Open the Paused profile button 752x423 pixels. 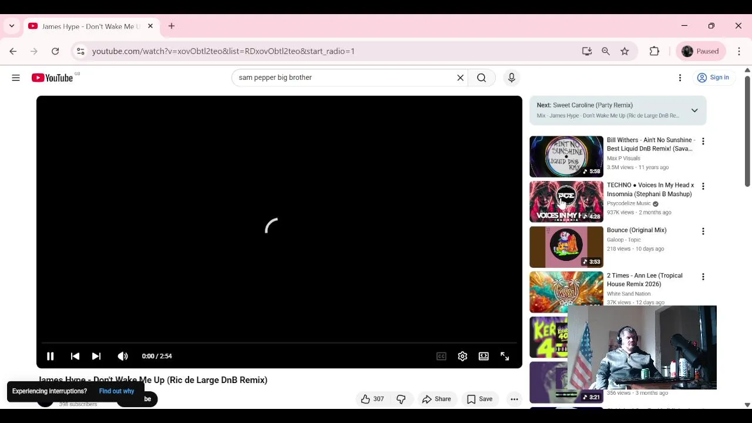click(701, 51)
